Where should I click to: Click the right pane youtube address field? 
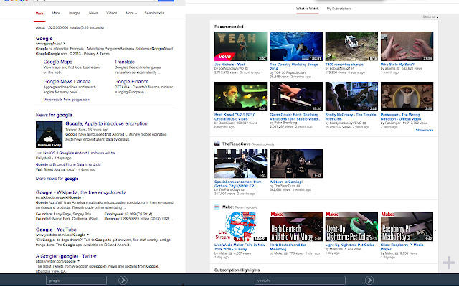(300, 280)
